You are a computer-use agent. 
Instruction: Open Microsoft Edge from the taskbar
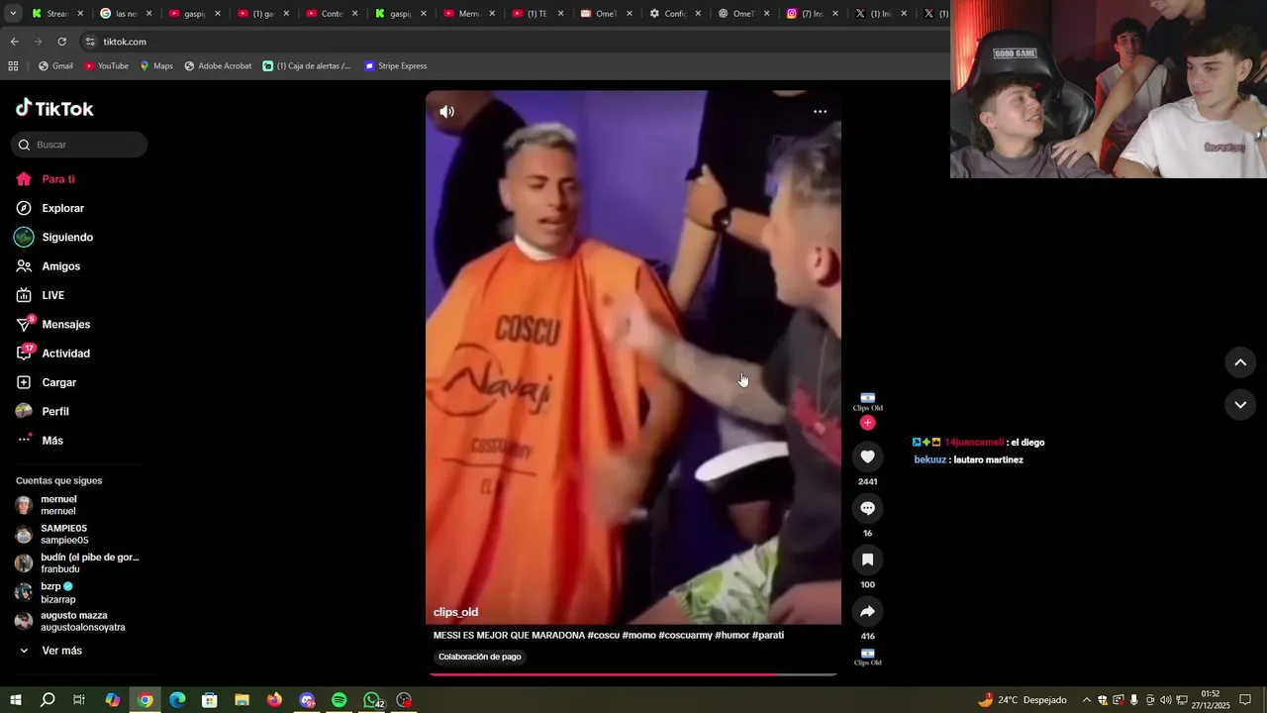pyautogui.click(x=177, y=700)
